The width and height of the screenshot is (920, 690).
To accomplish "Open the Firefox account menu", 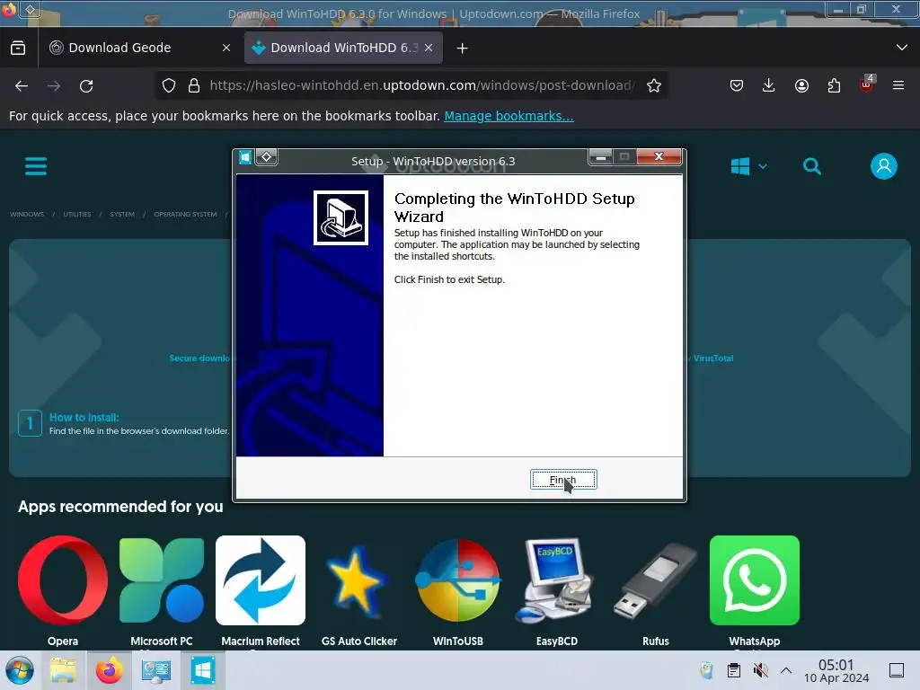I will pos(801,85).
